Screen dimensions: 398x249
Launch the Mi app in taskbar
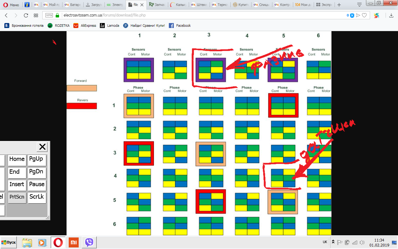pos(73,242)
